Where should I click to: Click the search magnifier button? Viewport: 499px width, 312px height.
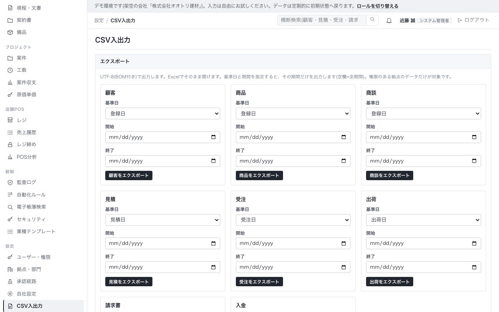[372, 20]
